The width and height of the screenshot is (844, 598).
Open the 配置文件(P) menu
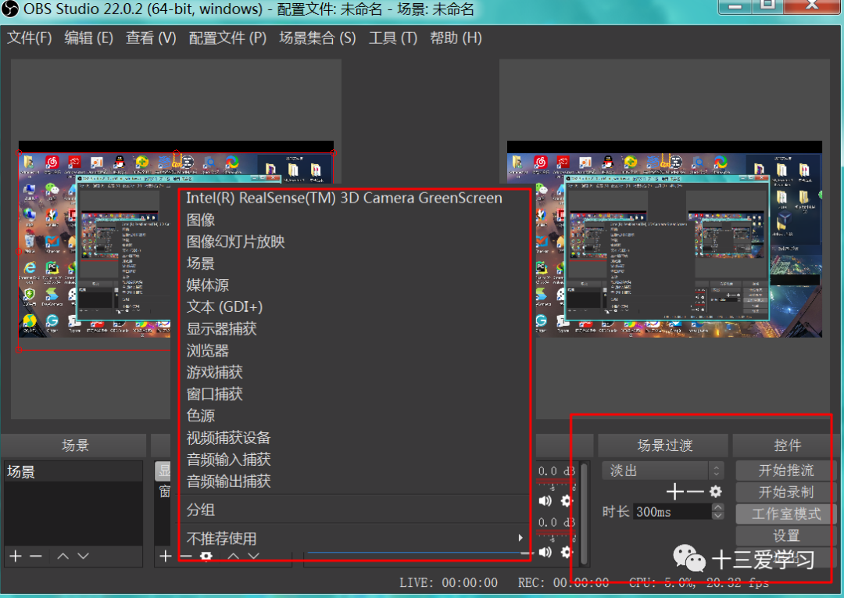coord(227,38)
